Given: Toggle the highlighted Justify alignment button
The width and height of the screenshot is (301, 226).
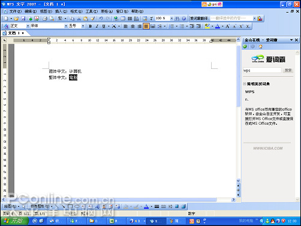Looking at the screenshot, I should point(146,26).
